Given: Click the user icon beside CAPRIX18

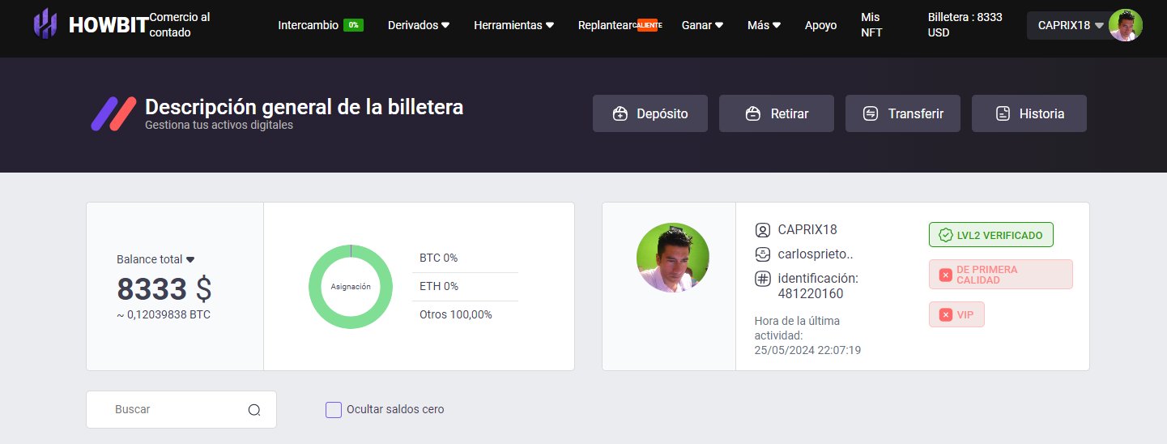Looking at the screenshot, I should coord(762,230).
